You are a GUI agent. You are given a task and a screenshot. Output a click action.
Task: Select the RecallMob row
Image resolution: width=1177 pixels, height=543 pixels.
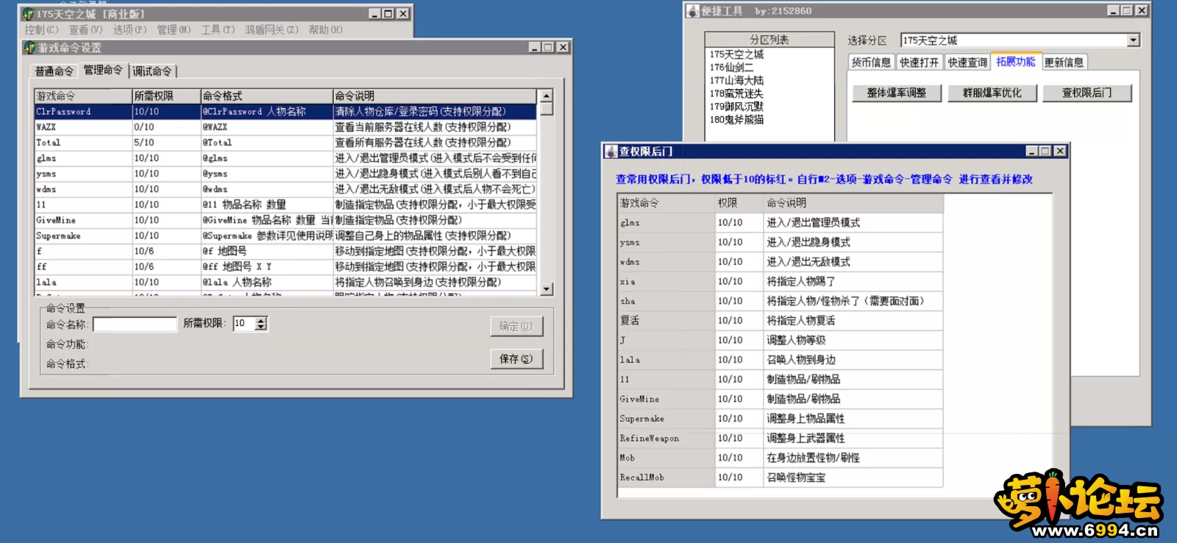tap(780, 478)
